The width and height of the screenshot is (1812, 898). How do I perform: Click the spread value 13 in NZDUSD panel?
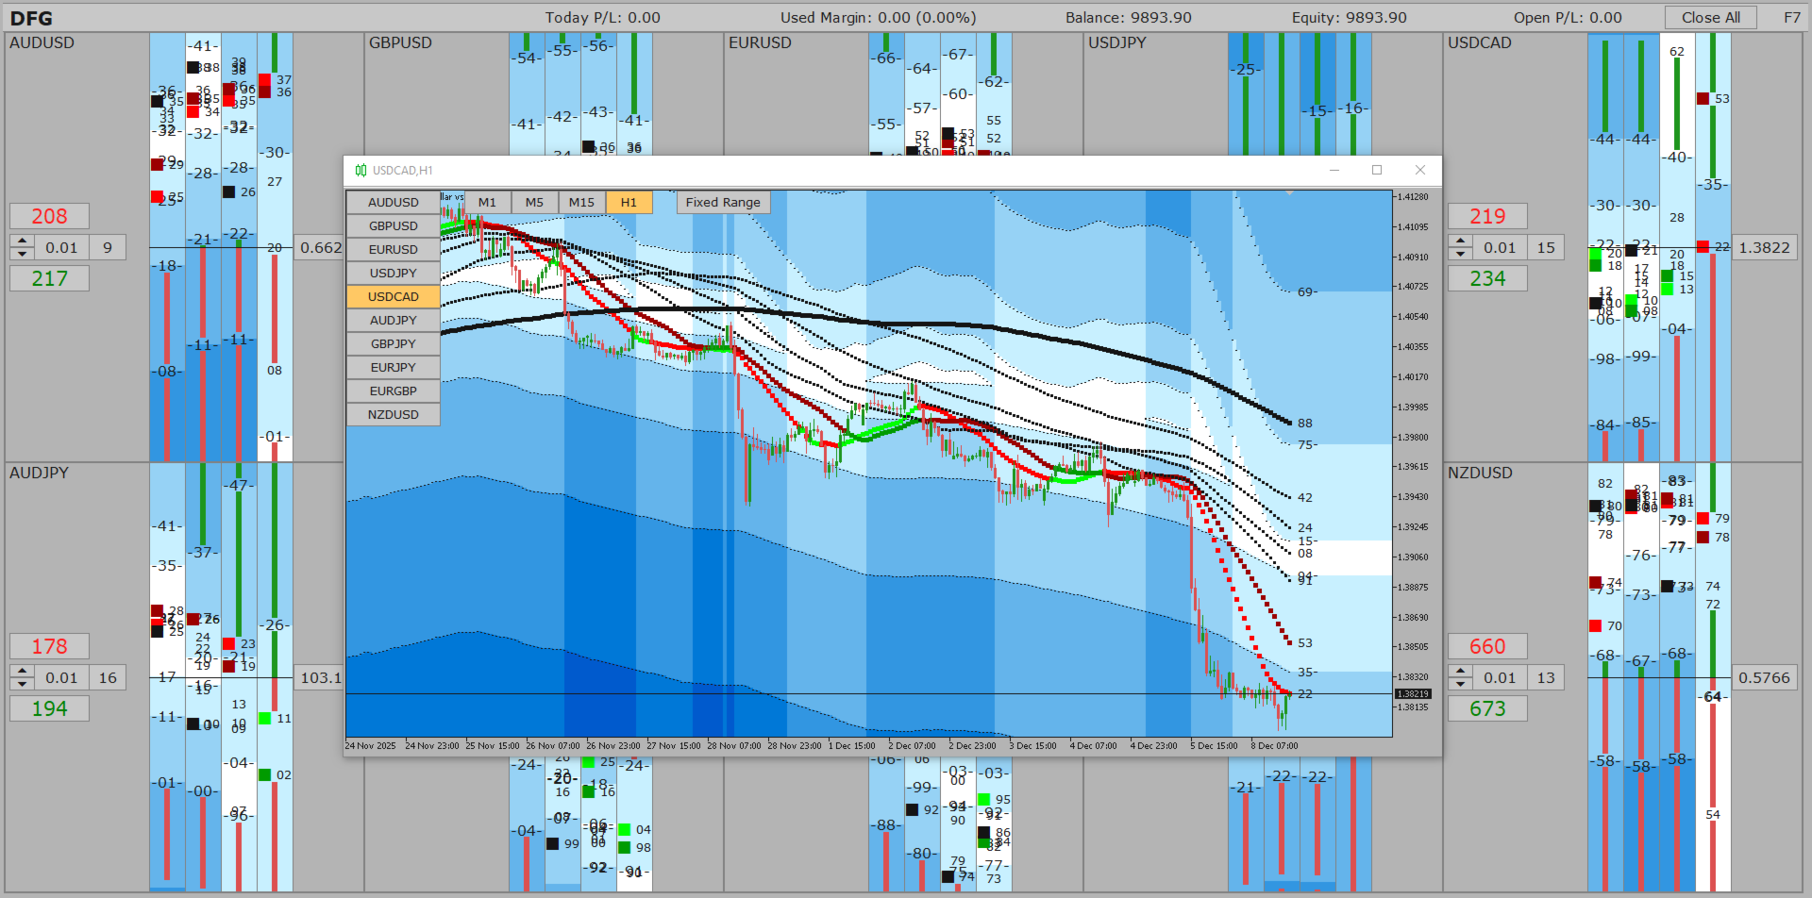tap(1546, 677)
